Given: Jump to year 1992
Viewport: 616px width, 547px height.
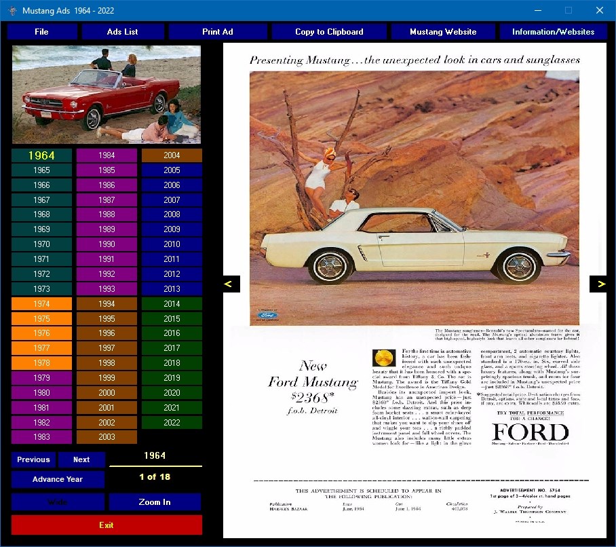Looking at the screenshot, I should (x=107, y=274).
